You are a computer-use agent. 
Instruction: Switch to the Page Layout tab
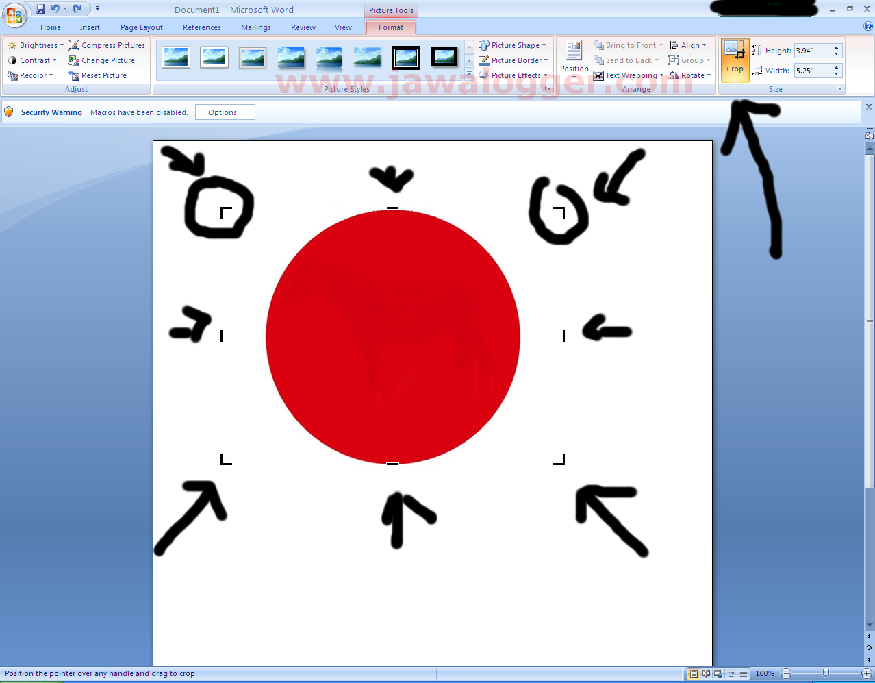point(142,27)
